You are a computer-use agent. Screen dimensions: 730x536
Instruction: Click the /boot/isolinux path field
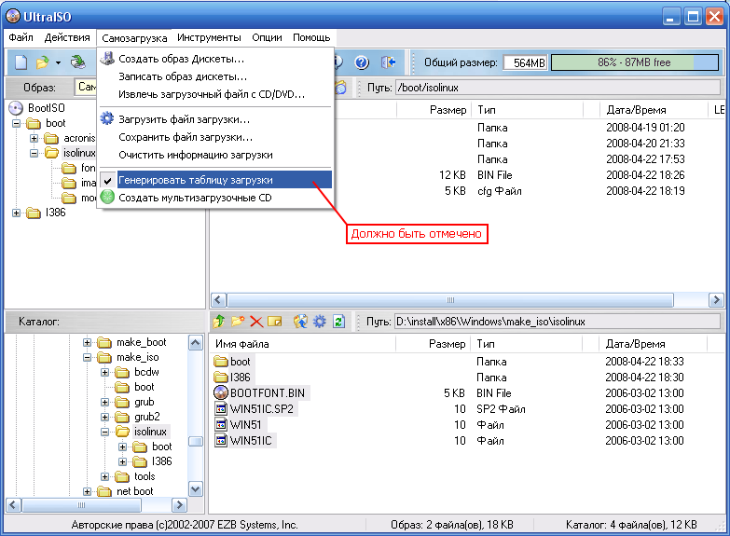pos(558,88)
